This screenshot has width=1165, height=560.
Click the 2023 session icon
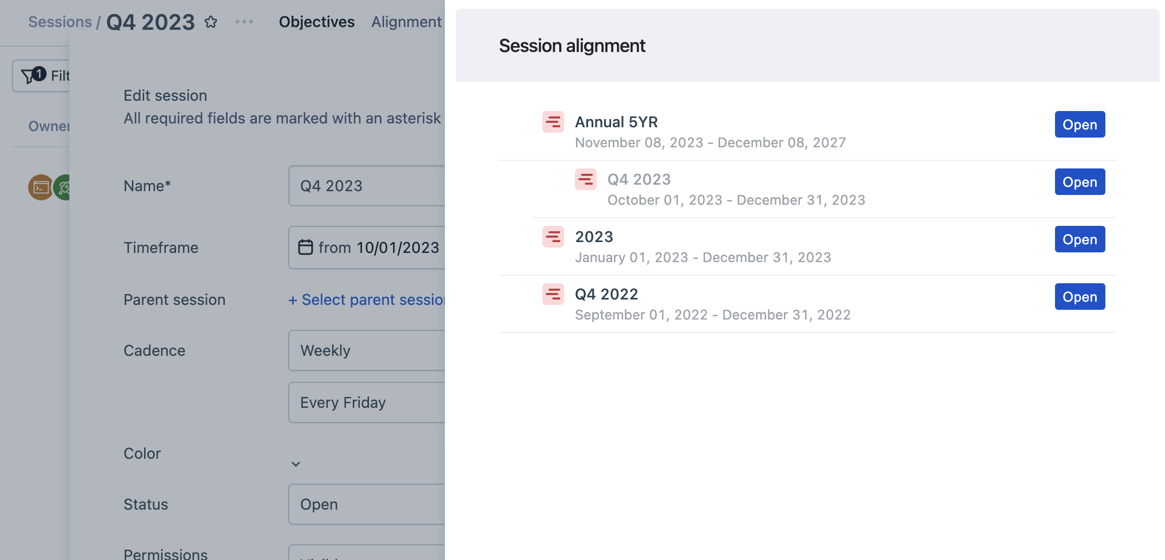553,237
